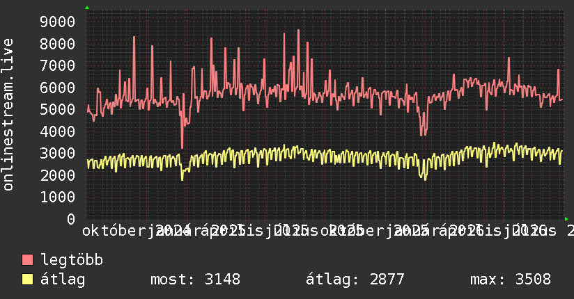Click the most: 3148 value
574x299 pixels.
click(195, 280)
